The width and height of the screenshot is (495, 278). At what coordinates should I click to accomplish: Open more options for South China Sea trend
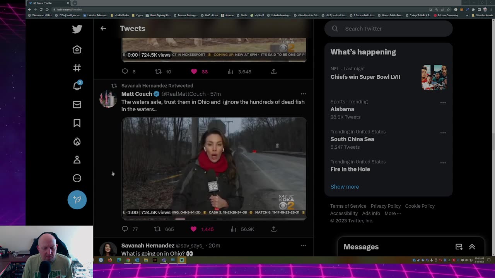pos(443,133)
